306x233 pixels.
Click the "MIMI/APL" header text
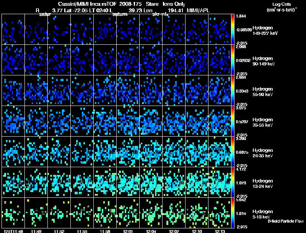pyautogui.click(x=198, y=10)
